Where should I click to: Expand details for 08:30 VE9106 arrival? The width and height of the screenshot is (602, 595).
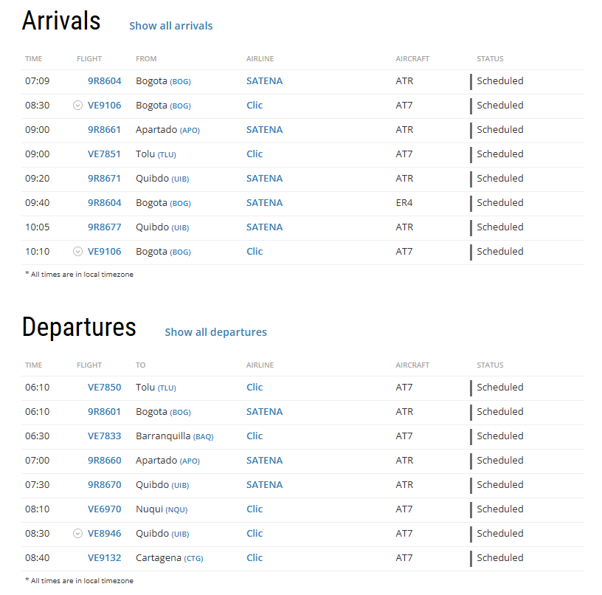[77, 106]
